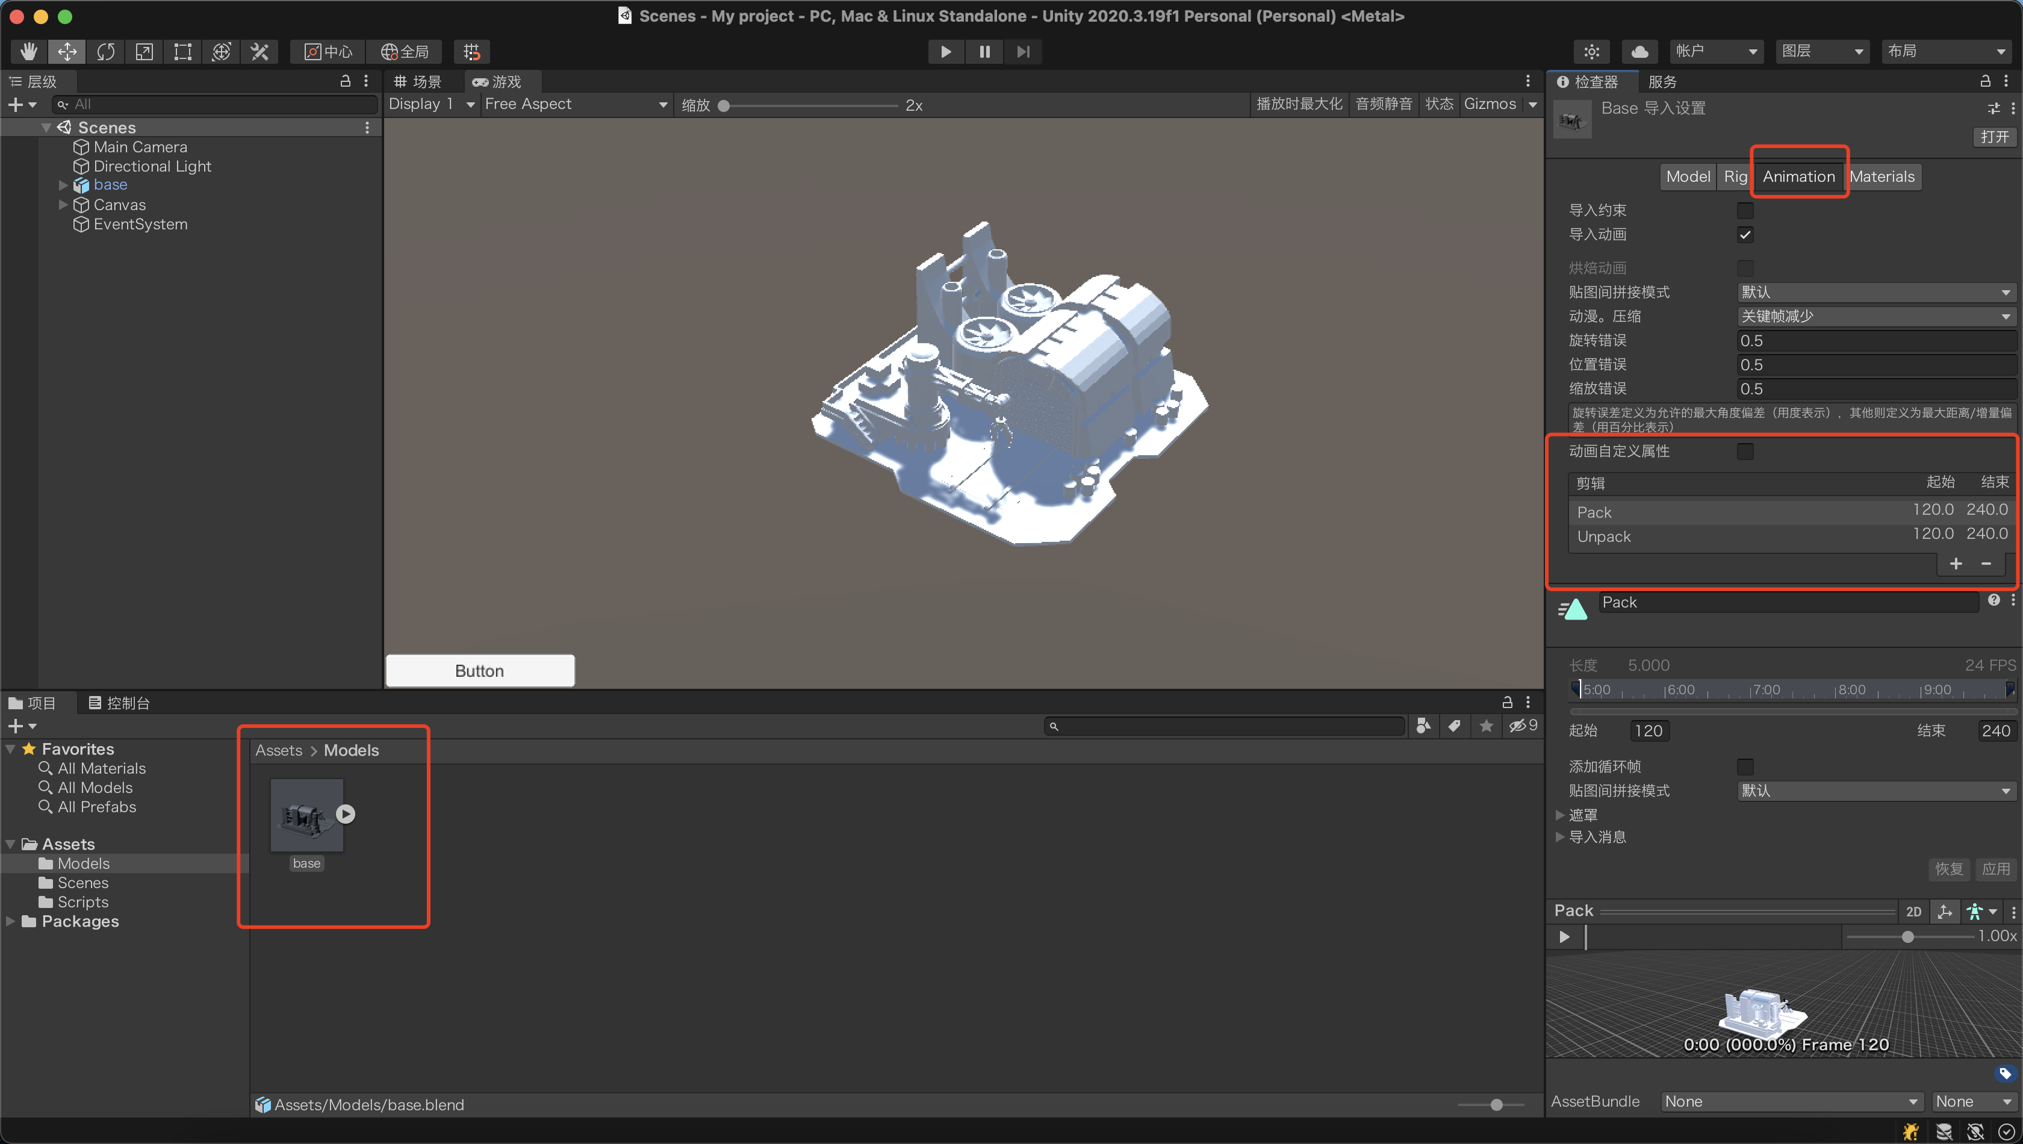The height and width of the screenshot is (1144, 2023).
Task: Toggle favorites star in Project toolbar
Action: point(1487,726)
